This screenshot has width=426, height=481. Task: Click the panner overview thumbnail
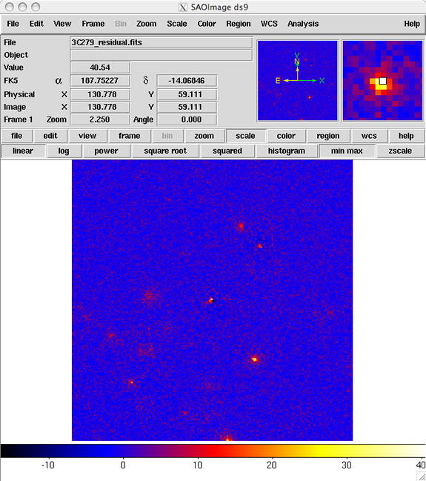(x=297, y=81)
